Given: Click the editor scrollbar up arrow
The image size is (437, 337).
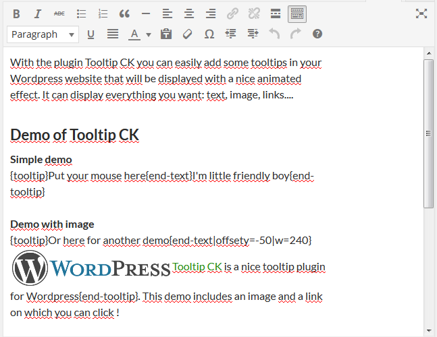Looking at the screenshot, I should click(x=429, y=53).
